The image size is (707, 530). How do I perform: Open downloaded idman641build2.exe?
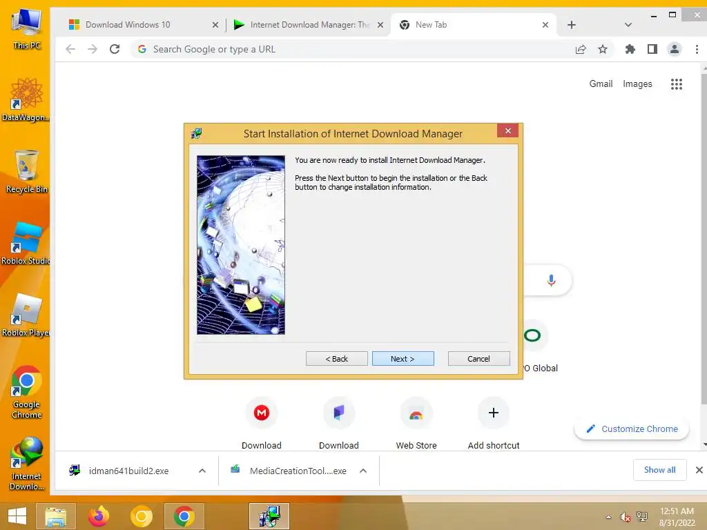point(128,471)
